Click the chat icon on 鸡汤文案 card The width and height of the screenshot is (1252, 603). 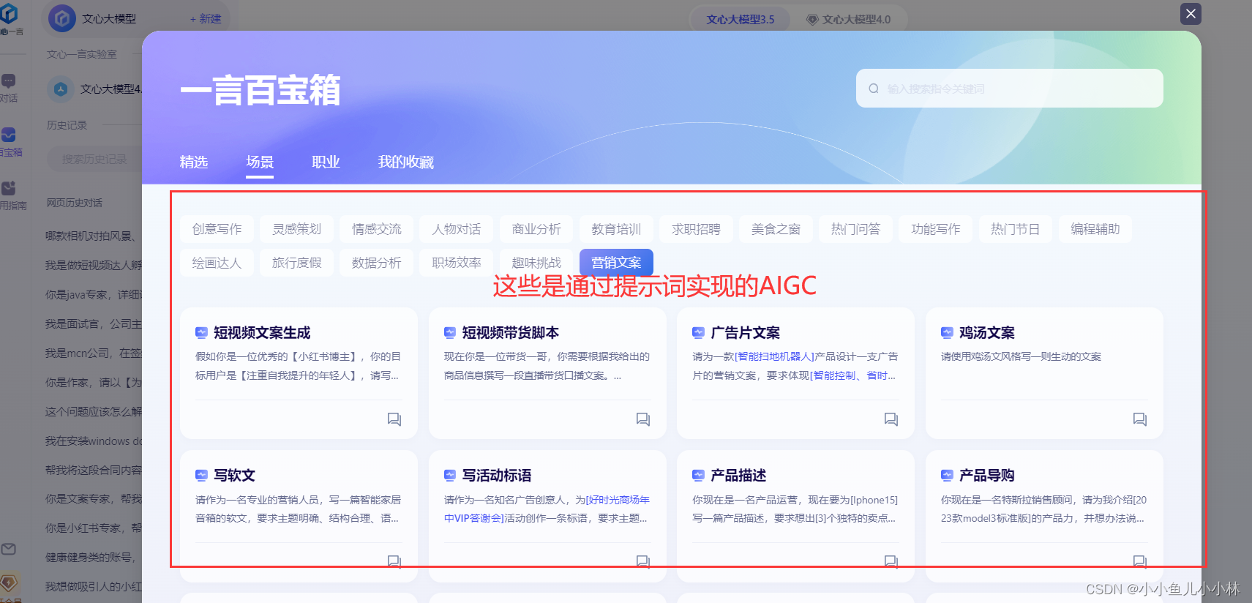pyautogui.click(x=1140, y=419)
